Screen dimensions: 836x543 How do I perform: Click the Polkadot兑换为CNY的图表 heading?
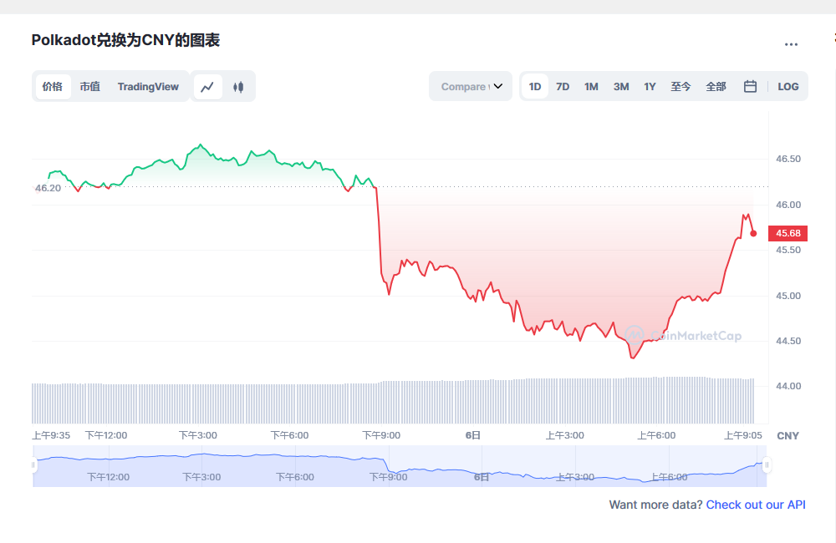(125, 40)
